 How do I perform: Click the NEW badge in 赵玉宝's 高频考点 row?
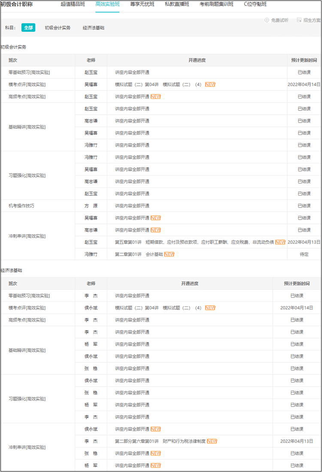point(156,97)
